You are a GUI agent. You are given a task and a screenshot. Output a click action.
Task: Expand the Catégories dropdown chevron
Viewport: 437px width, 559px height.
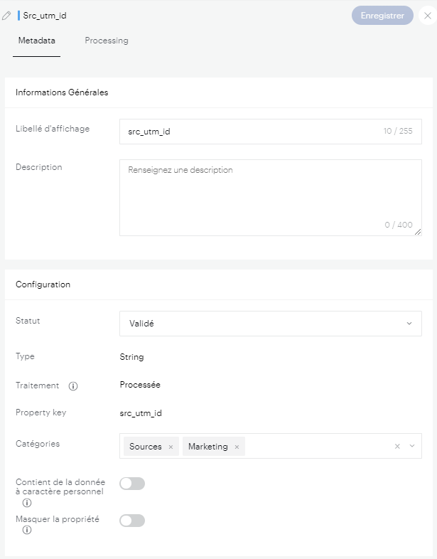tap(411, 447)
